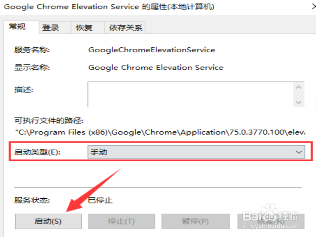This screenshot has width=316, height=237.
Task: Click the 显示名称 label
Action: (x=32, y=68)
